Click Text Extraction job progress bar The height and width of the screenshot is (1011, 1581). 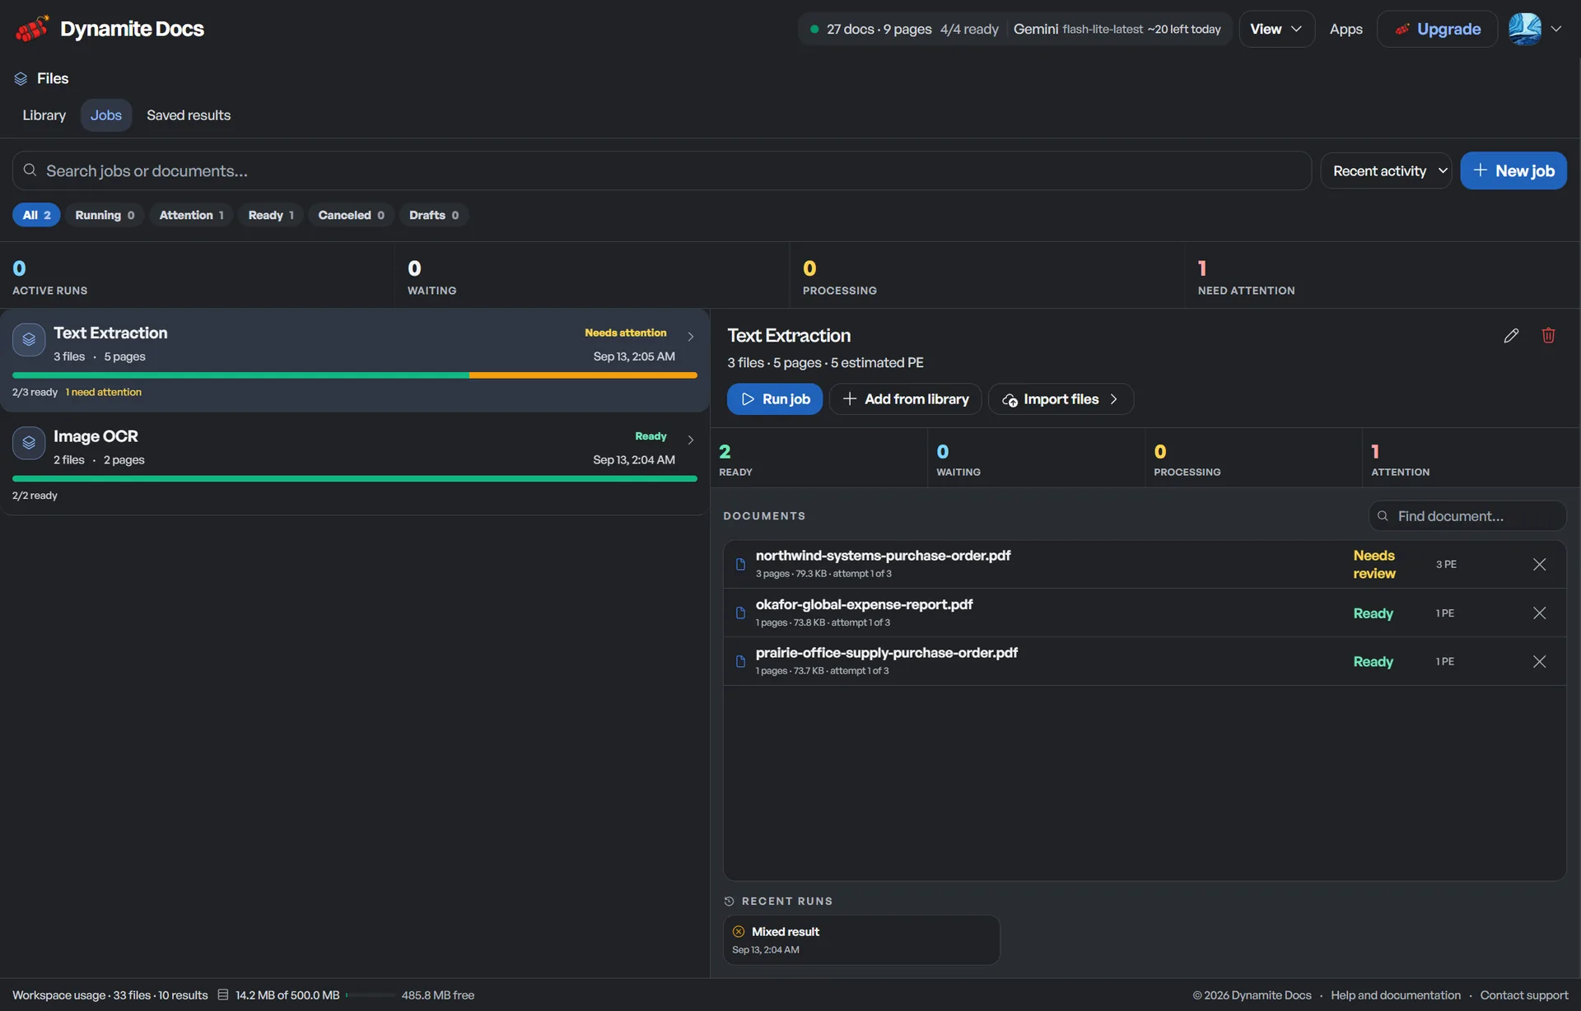pyautogui.click(x=355, y=375)
